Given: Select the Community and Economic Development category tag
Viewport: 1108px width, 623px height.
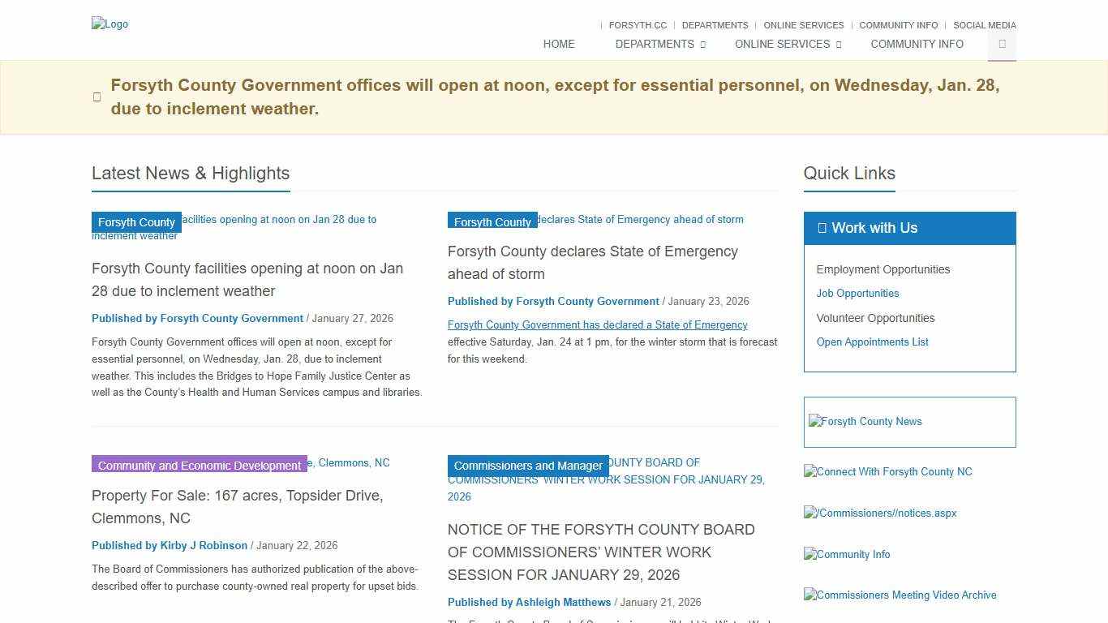Looking at the screenshot, I should pos(199,466).
